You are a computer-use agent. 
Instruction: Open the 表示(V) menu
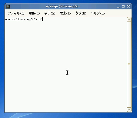point(50,13)
